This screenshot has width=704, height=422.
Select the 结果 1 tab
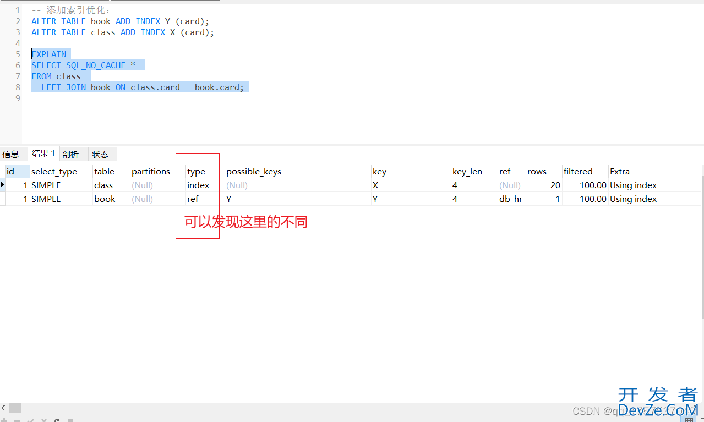(x=43, y=154)
